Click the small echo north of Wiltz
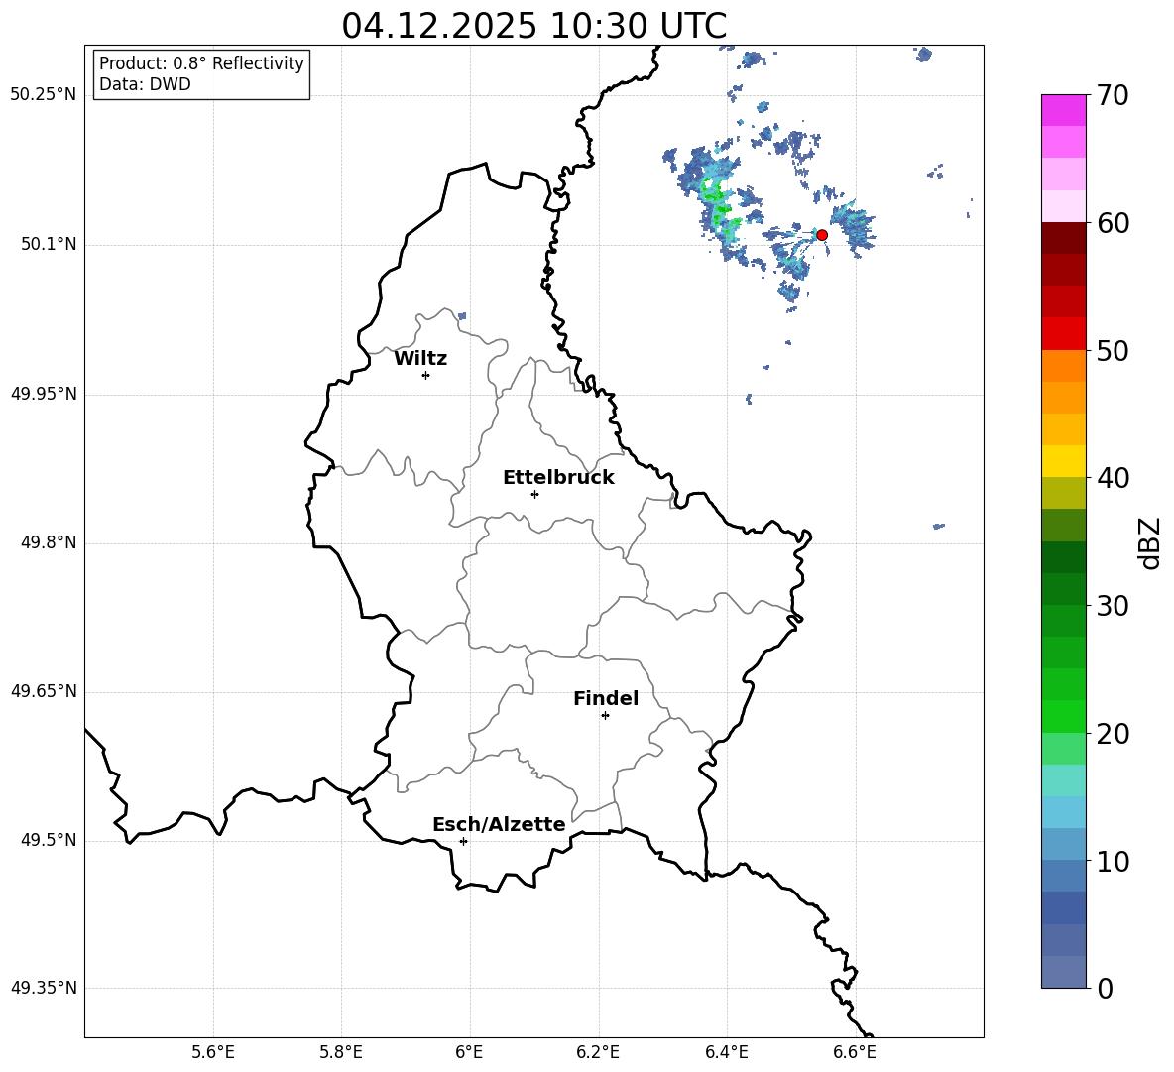1174x1072 pixels. tap(462, 316)
